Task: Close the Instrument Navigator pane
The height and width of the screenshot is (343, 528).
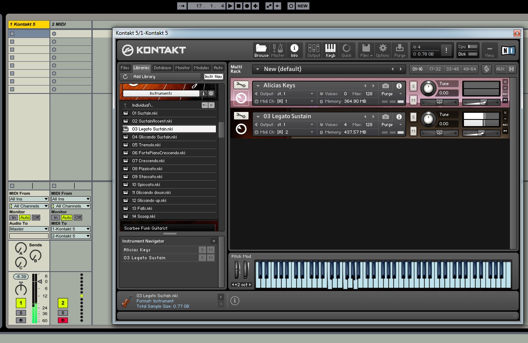Action: pyautogui.click(x=214, y=241)
